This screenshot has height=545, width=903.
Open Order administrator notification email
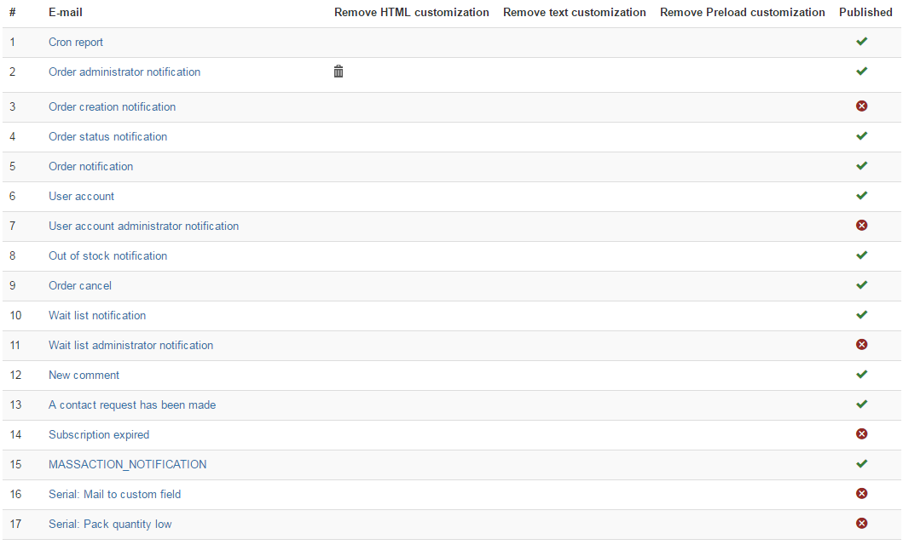pos(124,72)
